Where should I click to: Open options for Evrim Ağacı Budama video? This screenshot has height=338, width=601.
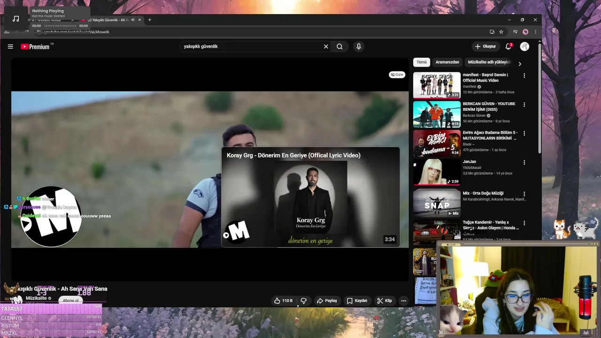click(524, 133)
